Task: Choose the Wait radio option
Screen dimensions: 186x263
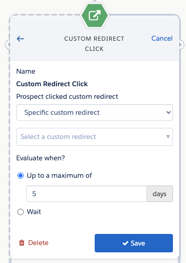Action: 20,212
